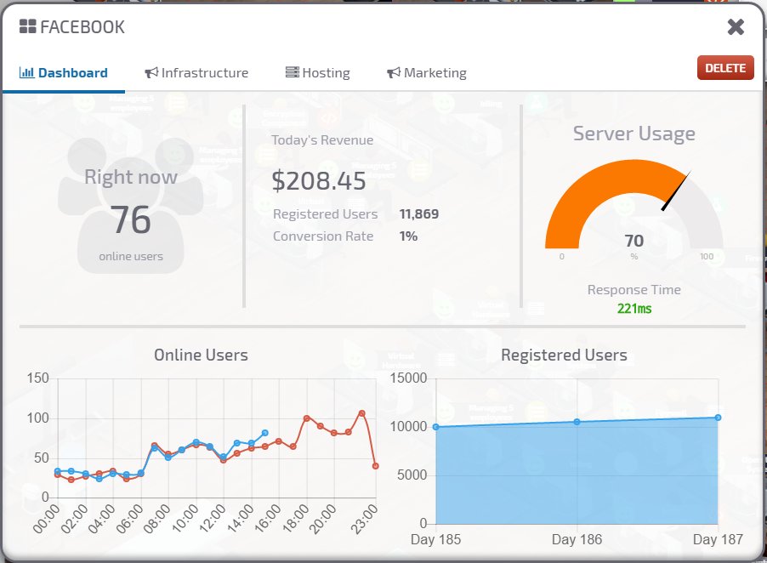
Task: Click the Day 185 data point
Action: click(x=436, y=427)
